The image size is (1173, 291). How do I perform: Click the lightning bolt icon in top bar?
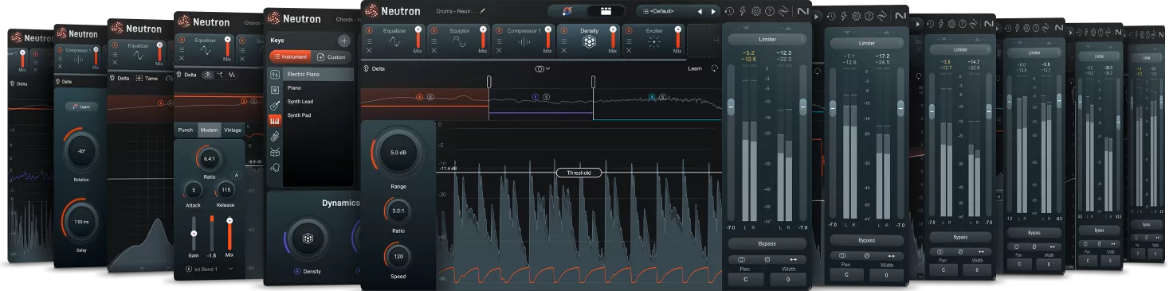743,12
